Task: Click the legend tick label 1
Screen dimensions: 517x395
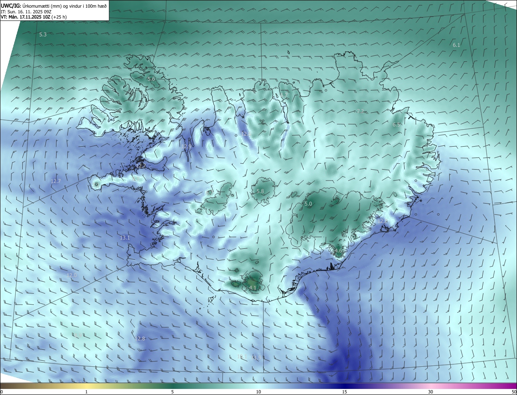Action: (86, 392)
